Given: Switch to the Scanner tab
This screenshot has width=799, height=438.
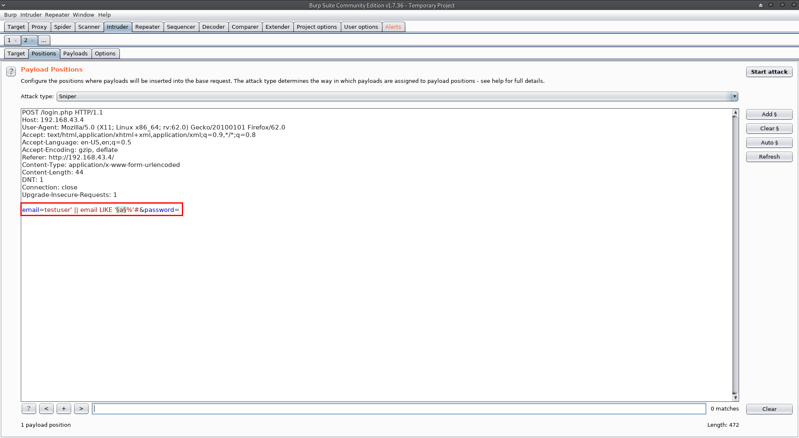Looking at the screenshot, I should click(89, 27).
